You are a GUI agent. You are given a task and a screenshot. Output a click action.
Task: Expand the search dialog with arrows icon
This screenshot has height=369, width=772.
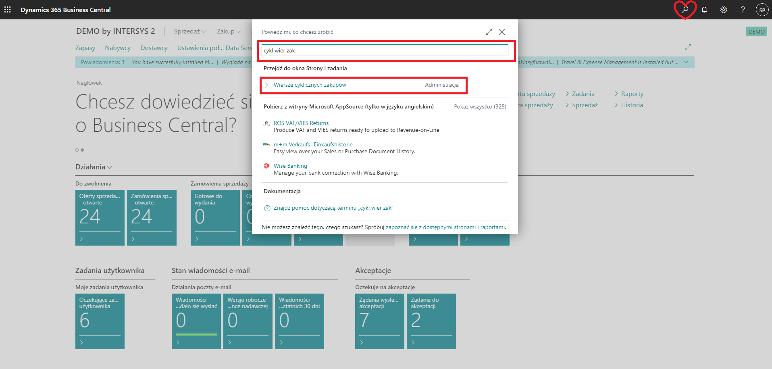tap(489, 32)
